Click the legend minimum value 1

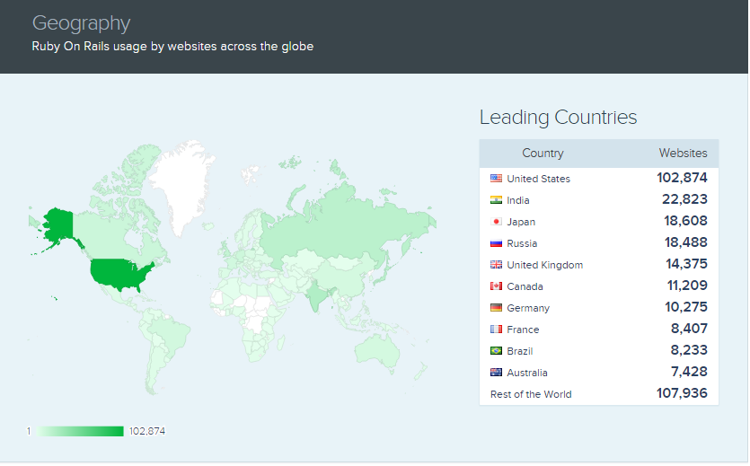(x=29, y=431)
